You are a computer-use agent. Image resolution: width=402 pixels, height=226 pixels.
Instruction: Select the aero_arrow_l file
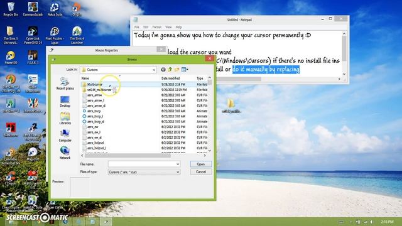point(95,100)
